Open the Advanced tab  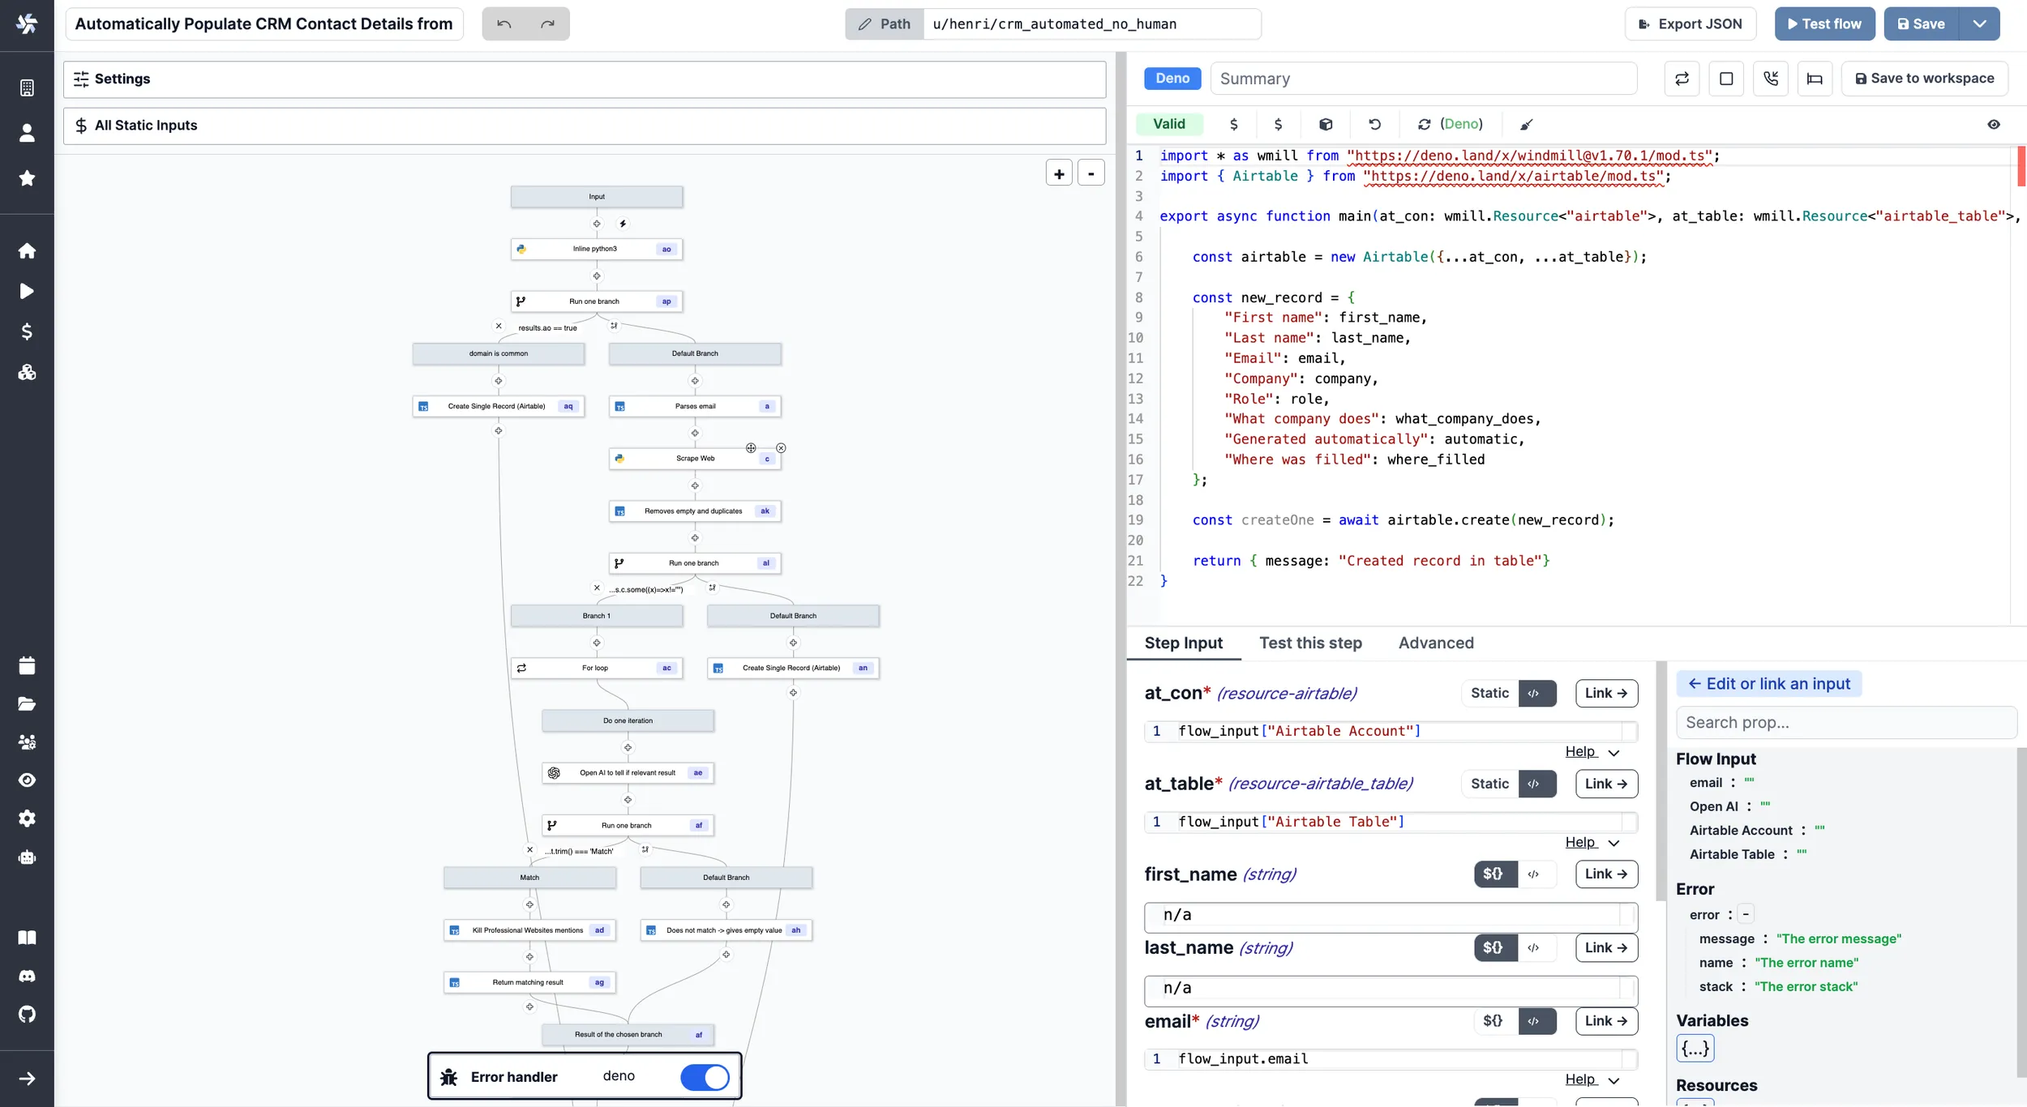tap(1435, 643)
